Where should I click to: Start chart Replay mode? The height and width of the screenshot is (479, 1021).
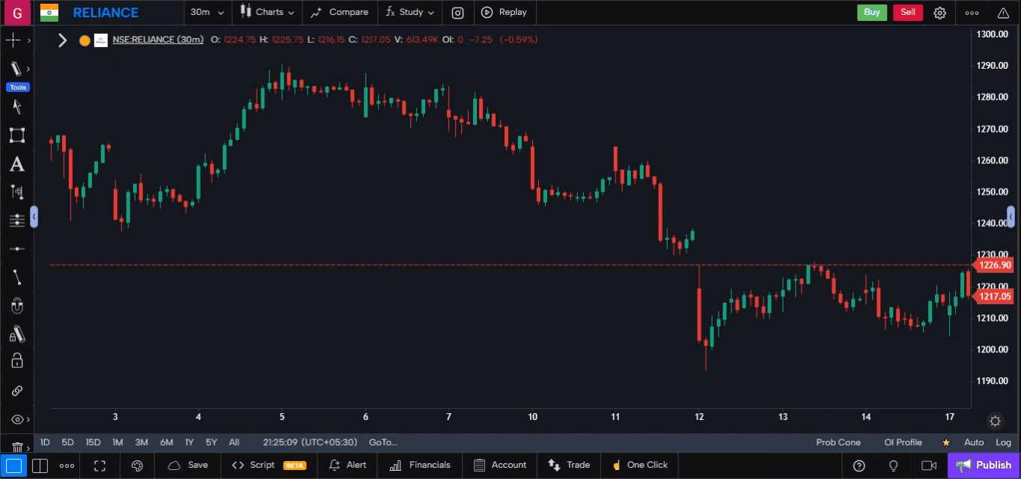[505, 12]
